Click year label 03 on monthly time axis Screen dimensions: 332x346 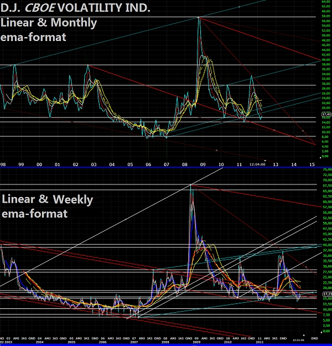coord(94,164)
